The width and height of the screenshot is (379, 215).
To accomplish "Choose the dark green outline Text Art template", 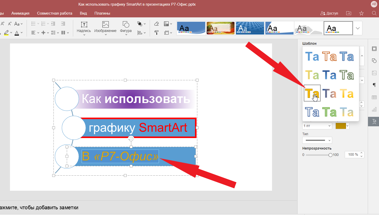I will click(x=347, y=75).
